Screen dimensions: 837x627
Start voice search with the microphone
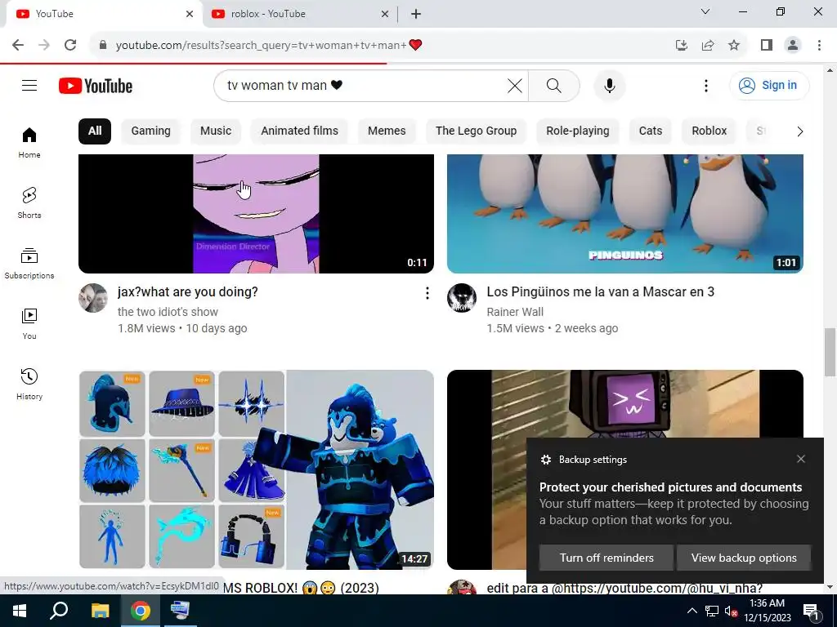tap(609, 85)
